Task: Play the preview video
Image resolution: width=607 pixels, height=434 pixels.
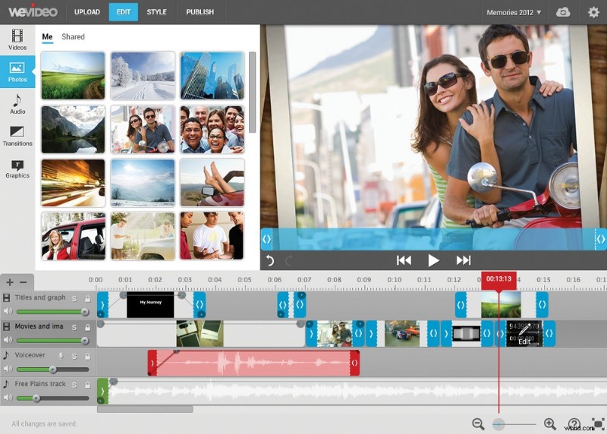Action: click(x=433, y=260)
